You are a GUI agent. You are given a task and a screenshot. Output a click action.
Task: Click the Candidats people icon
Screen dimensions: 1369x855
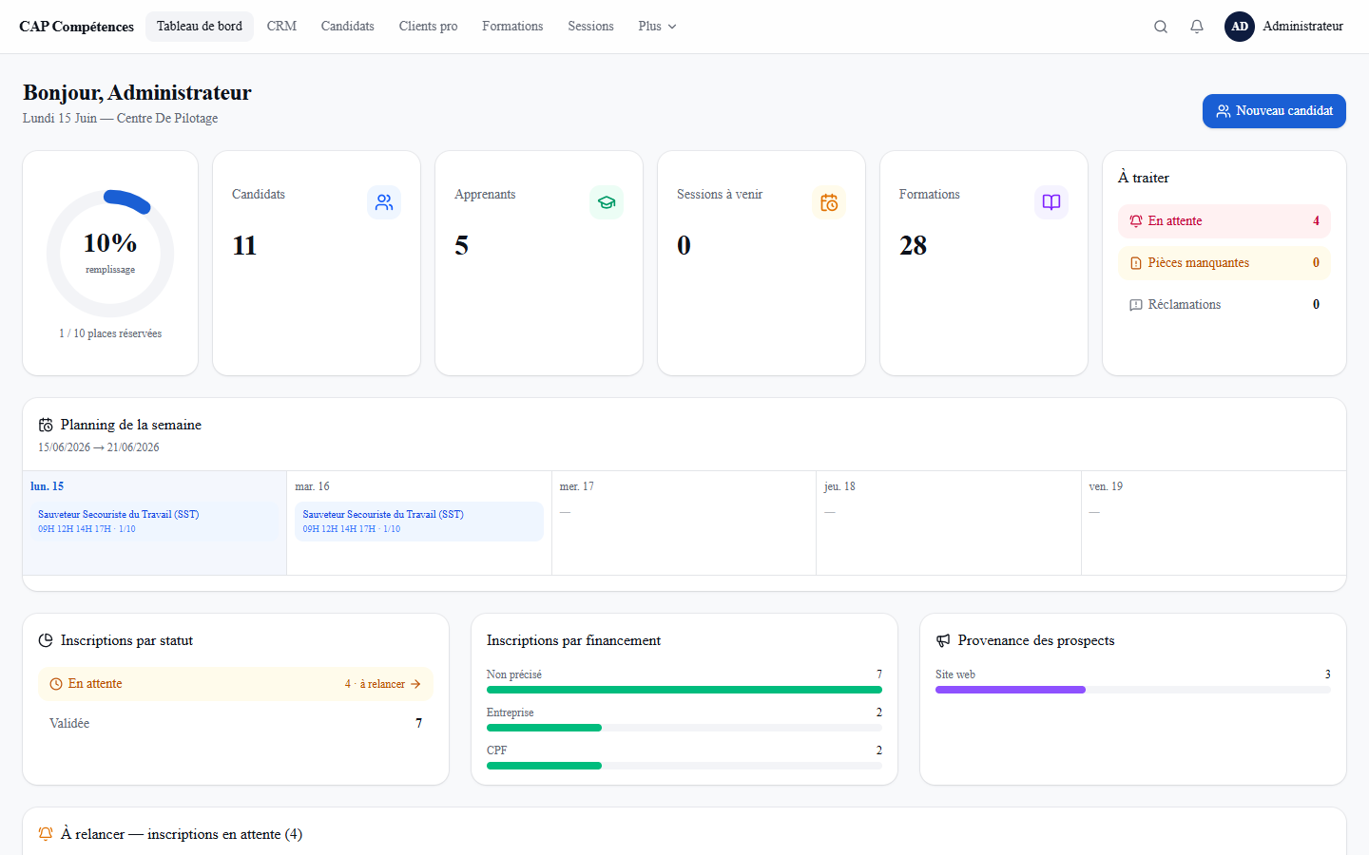click(x=384, y=202)
